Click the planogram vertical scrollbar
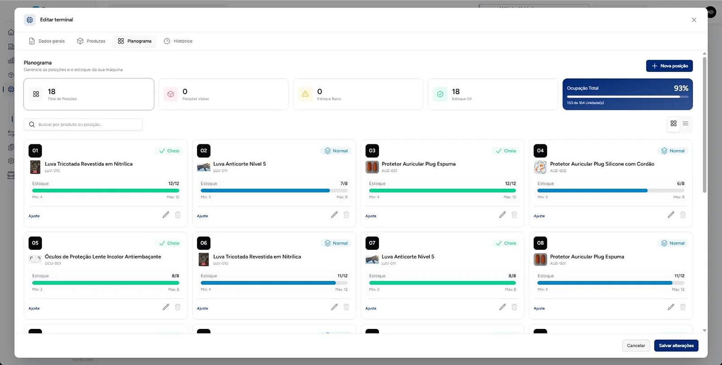 coord(704,124)
